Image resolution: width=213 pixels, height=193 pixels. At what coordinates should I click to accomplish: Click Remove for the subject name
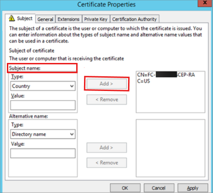(106, 100)
